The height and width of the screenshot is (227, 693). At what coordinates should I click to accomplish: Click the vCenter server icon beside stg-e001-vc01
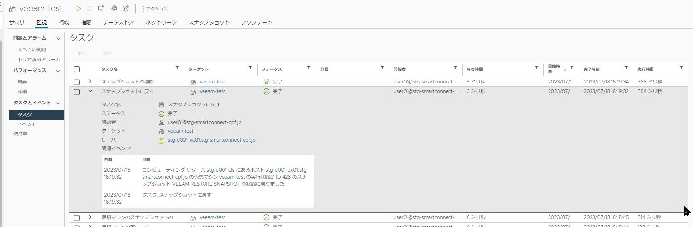[x=162, y=140]
